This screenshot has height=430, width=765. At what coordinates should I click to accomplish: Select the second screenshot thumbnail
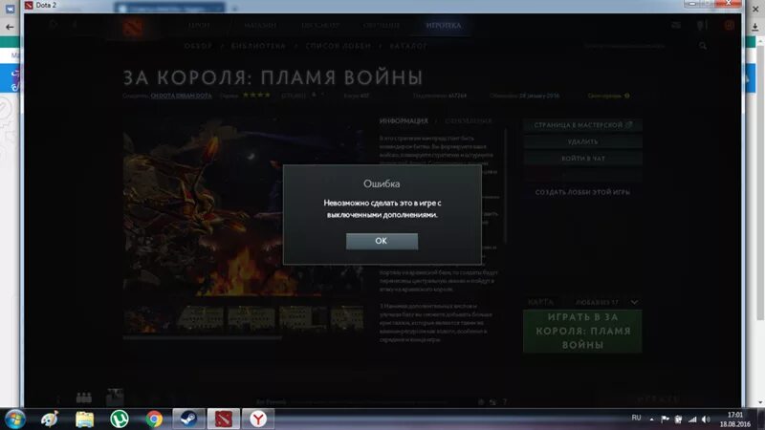(200, 318)
